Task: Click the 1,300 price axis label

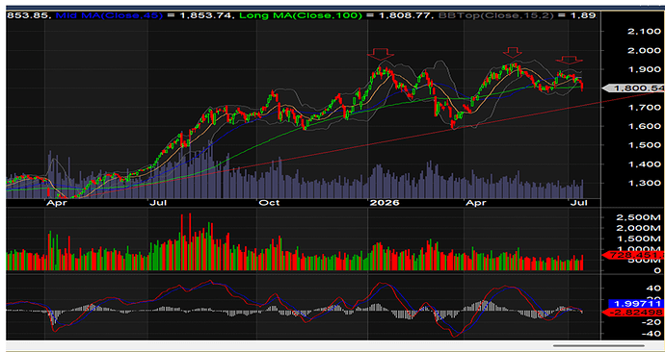Action: [644, 183]
